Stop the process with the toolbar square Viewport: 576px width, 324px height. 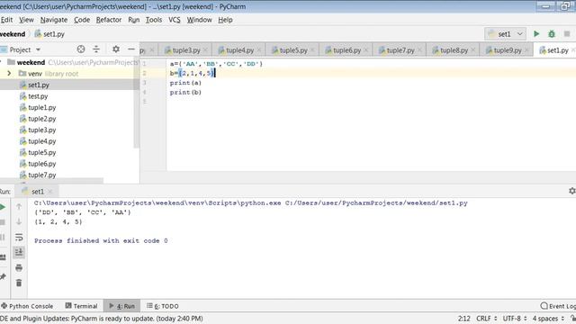(x=567, y=34)
